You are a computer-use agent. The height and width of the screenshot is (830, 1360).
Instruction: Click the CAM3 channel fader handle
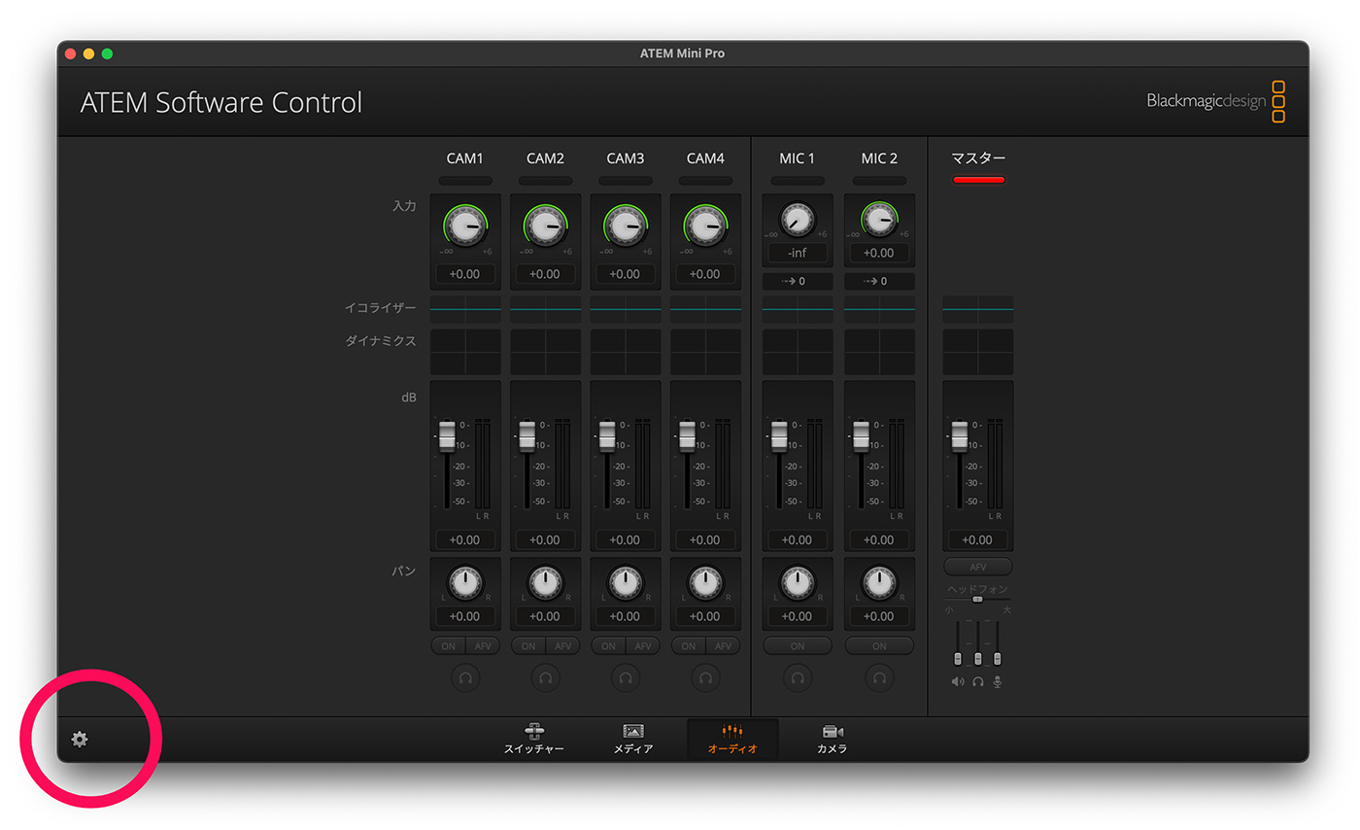(x=606, y=435)
